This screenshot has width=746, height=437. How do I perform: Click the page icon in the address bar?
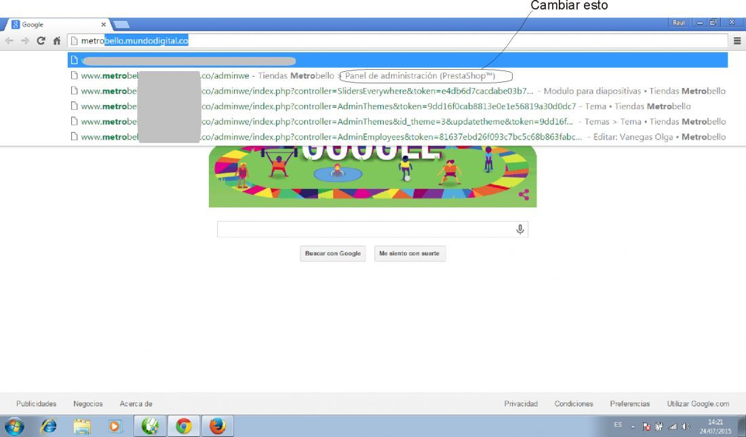coord(74,41)
